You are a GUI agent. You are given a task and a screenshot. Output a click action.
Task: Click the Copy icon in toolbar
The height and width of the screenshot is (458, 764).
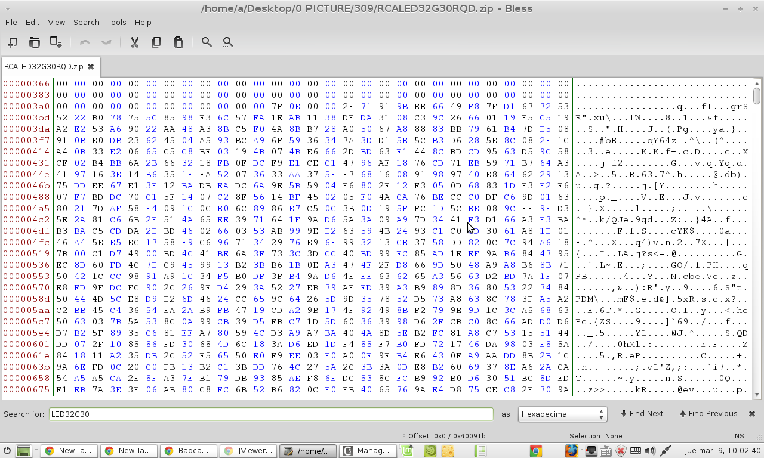(156, 42)
